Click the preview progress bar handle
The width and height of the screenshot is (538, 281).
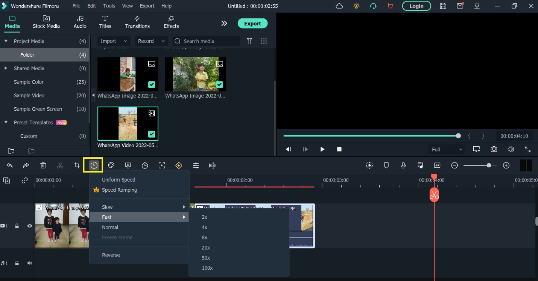pyautogui.click(x=458, y=136)
